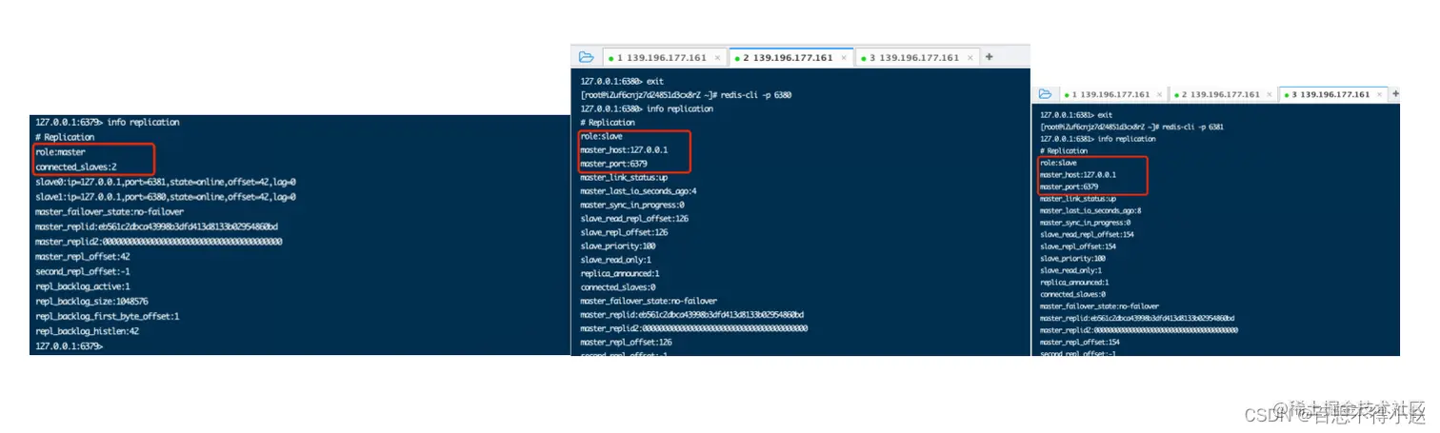The width and height of the screenshot is (1440, 433).
Task: Click 'role:slave' in the 6380 terminal
Action: (601, 136)
